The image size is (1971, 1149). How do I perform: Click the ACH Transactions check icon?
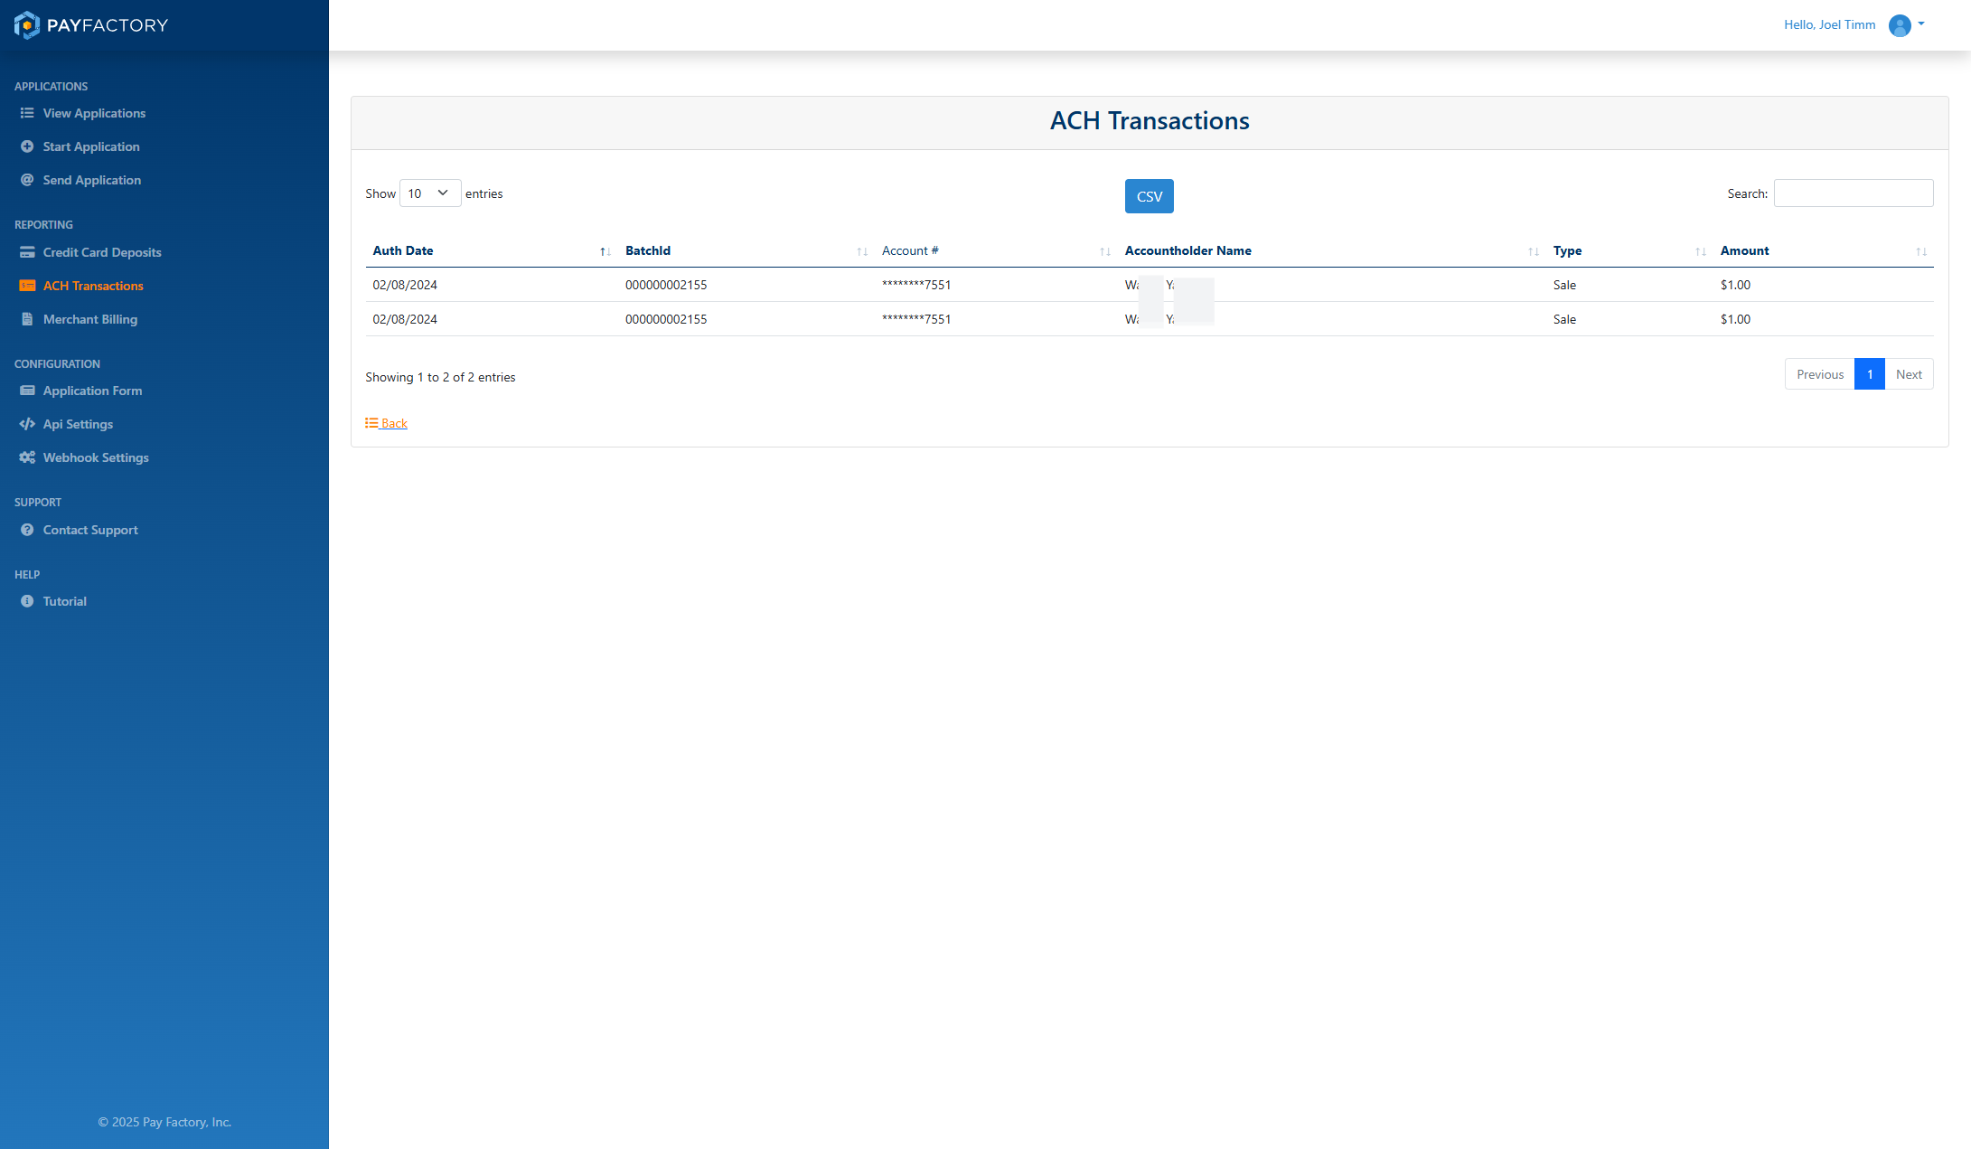[27, 286]
